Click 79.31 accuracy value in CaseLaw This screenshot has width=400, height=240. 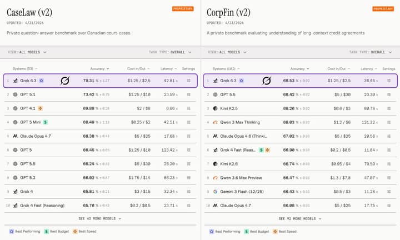click(x=88, y=81)
